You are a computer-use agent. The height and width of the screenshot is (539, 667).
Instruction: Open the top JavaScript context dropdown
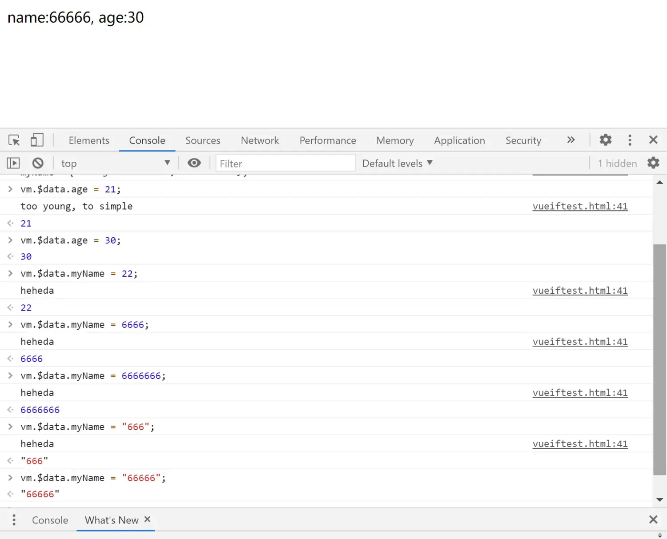pos(116,164)
